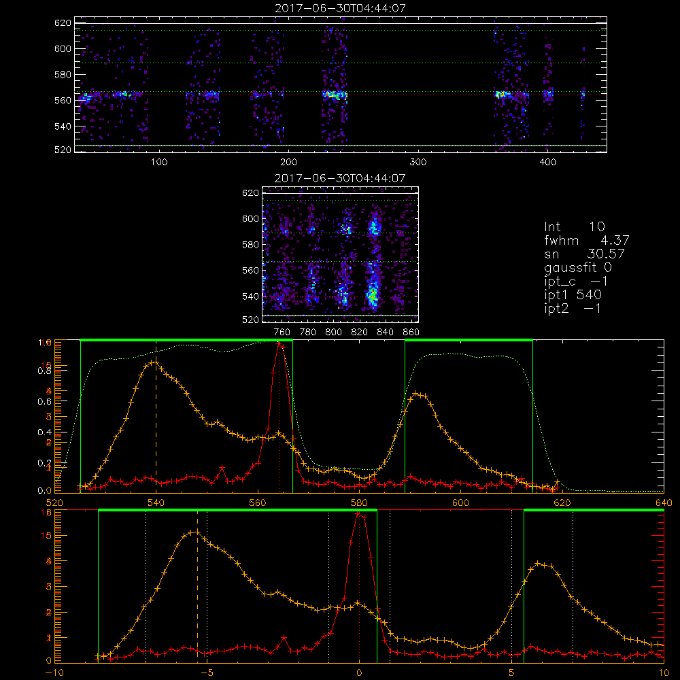Click x-axis label "400" under the top image
Image resolution: width=680 pixels, height=680 pixels.
(547, 163)
